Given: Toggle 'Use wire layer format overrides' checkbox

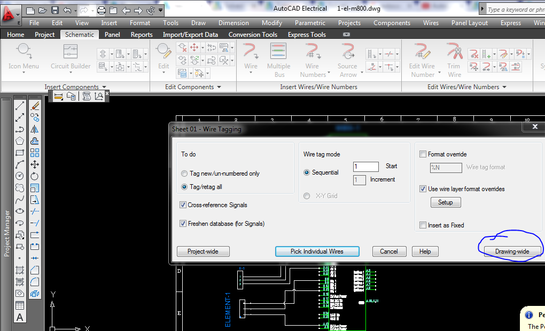Looking at the screenshot, I should (x=423, y=189).
